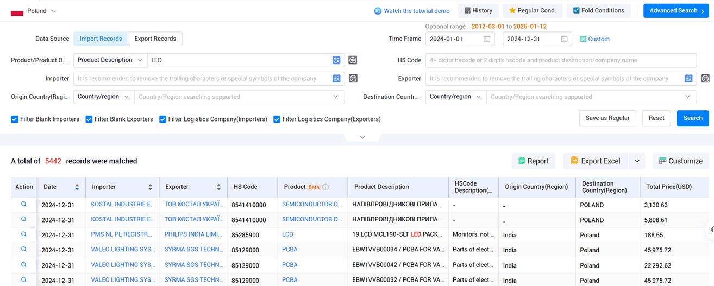This screenshot has height=286, width=714.
Task: View details of the 22,292.62 record
Action: pyautogui.click(x=24, y=265)
